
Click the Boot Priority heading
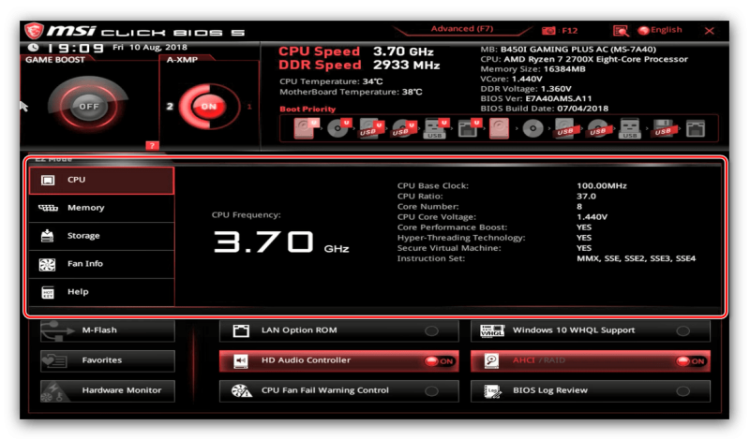[307, 109]
